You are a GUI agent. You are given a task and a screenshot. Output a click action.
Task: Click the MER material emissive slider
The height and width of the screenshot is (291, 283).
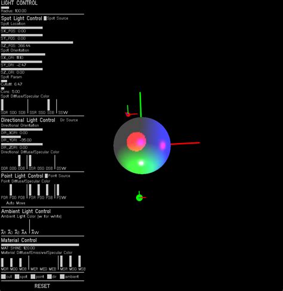pyautogui.click(x=34, y=269)
